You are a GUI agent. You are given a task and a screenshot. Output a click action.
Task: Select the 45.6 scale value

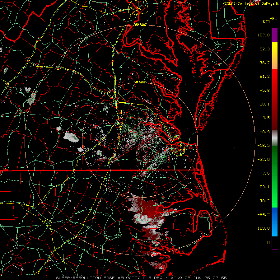coord(265,90)
